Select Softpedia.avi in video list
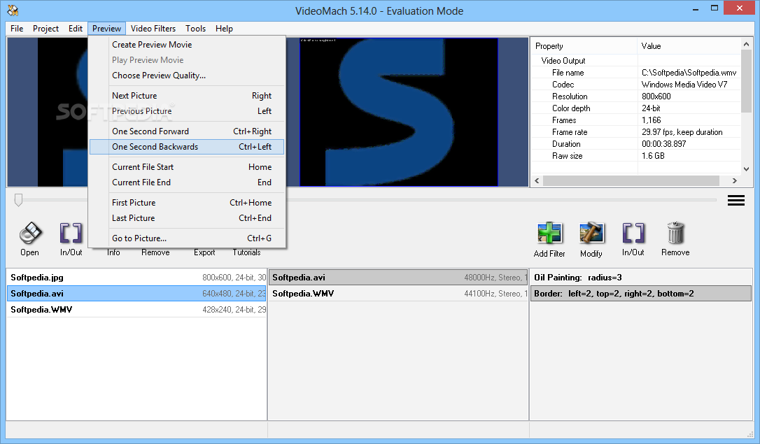Viewport: 760px width, 444px height. pyautogui.click(x=136, y=294)
